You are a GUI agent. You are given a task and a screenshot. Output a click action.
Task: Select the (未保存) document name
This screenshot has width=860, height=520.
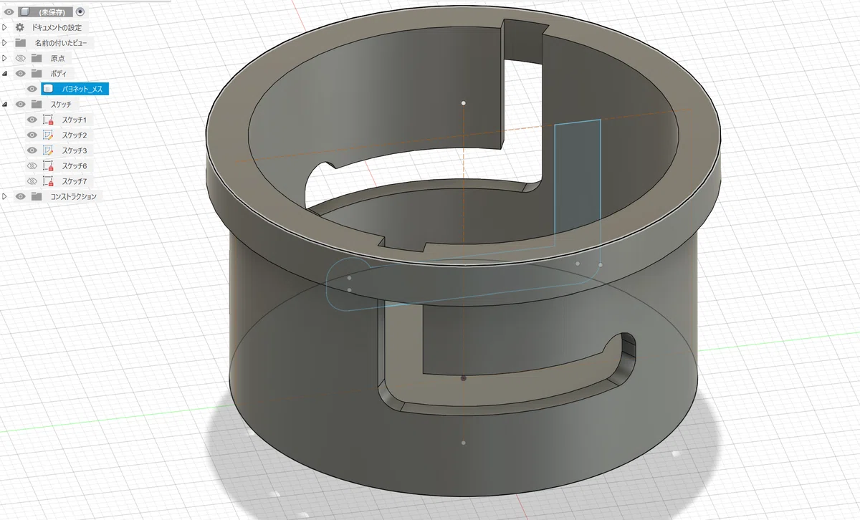52,11
